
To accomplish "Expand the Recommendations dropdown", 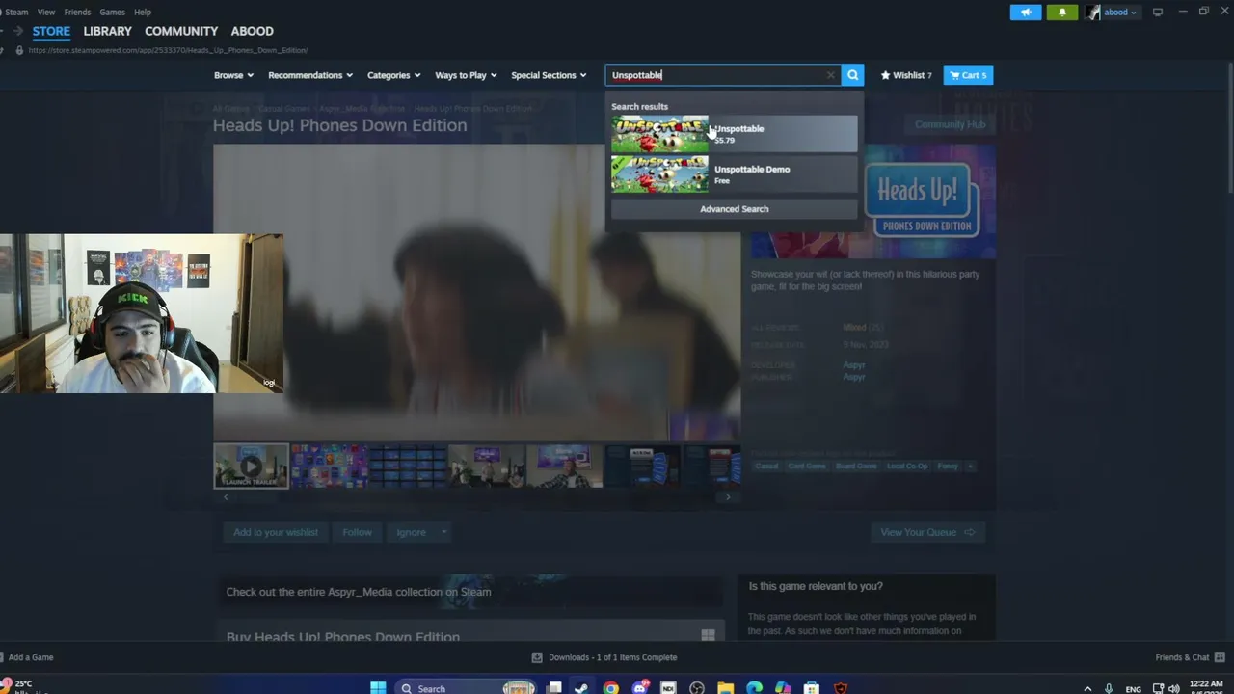I will click(310, 75).
